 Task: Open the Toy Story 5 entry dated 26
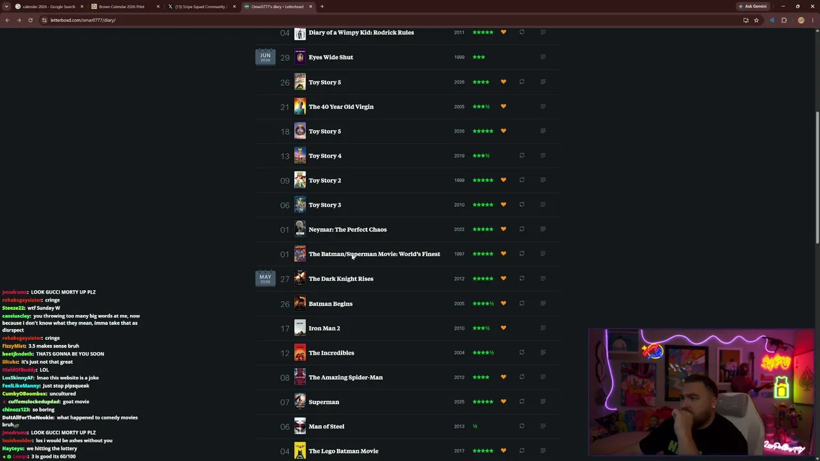coord(325,82)
